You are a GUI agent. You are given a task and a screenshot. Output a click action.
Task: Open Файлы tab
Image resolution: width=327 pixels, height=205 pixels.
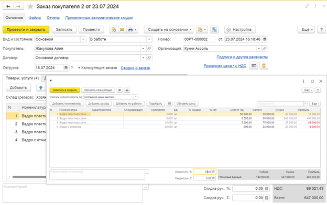point(35,18)
